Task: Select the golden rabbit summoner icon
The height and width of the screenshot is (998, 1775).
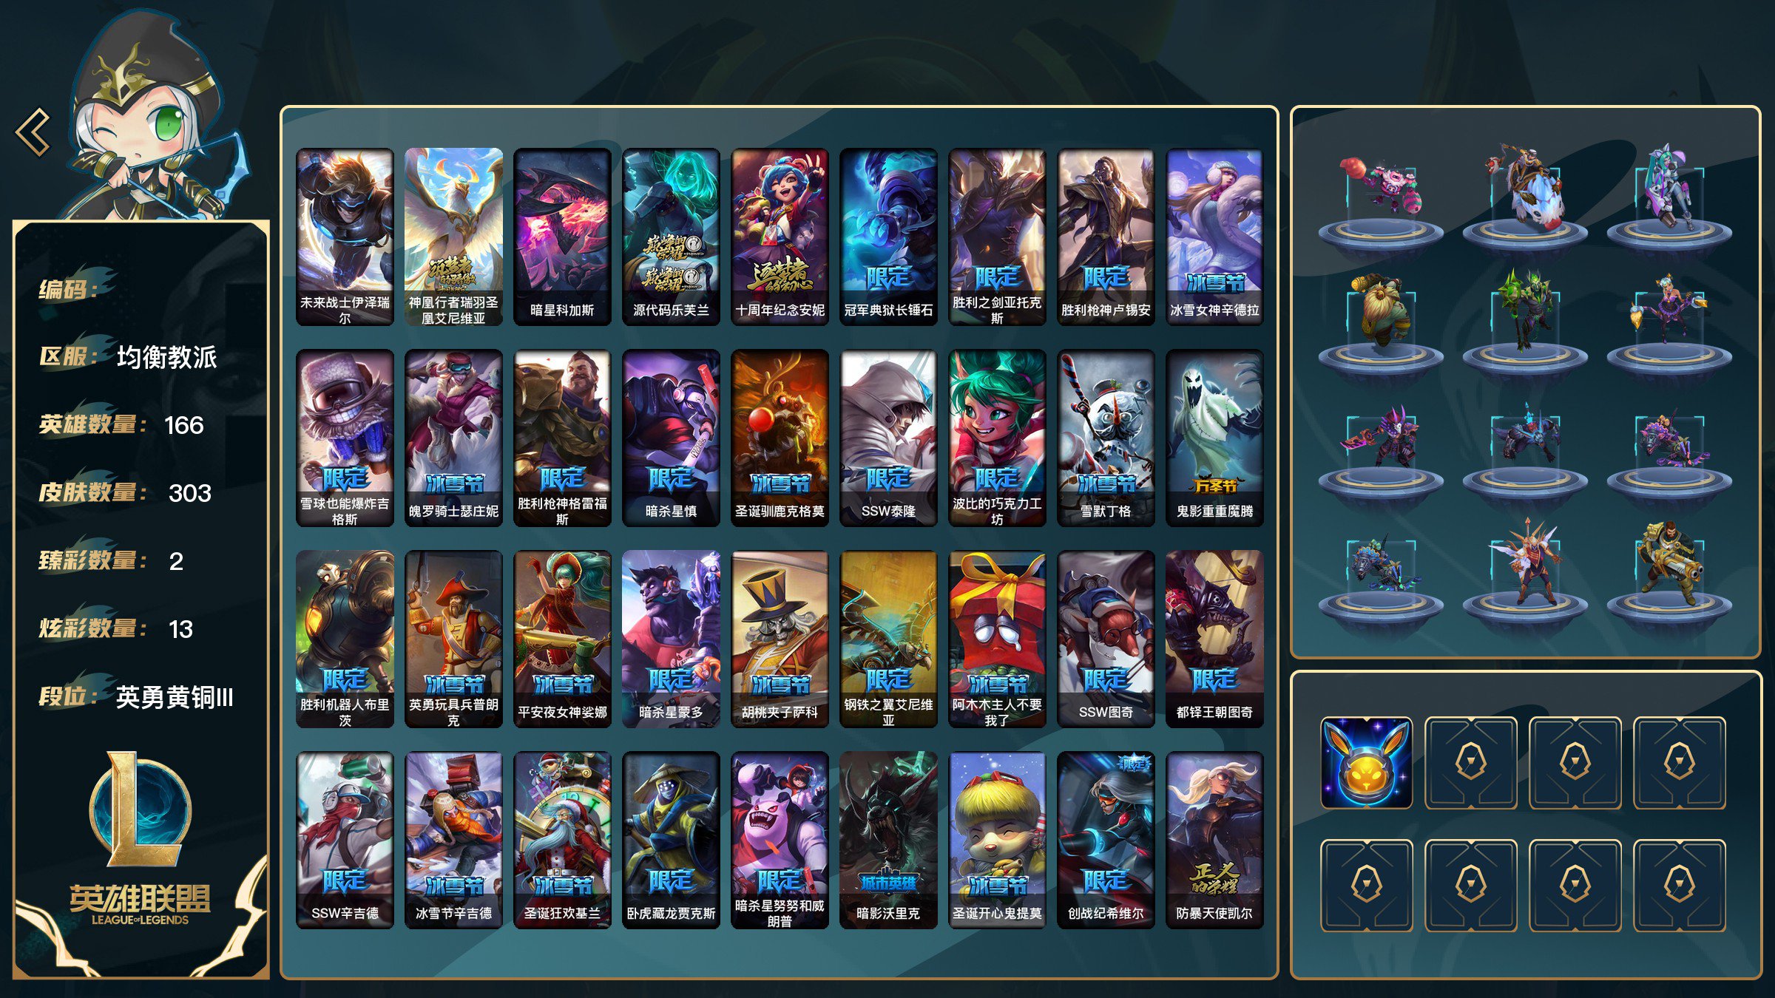Action: [1367, 763]
